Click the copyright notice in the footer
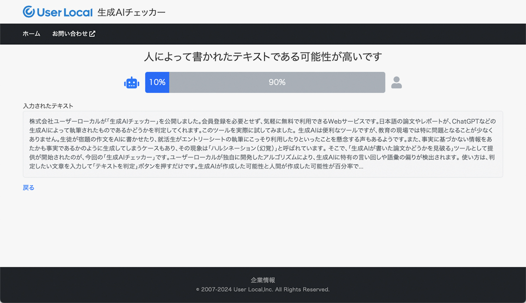Screen dimensions: 526x303 [x=263, y=289]
